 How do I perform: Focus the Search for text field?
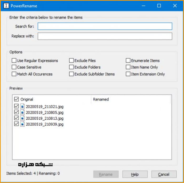[x=105, y=26]
